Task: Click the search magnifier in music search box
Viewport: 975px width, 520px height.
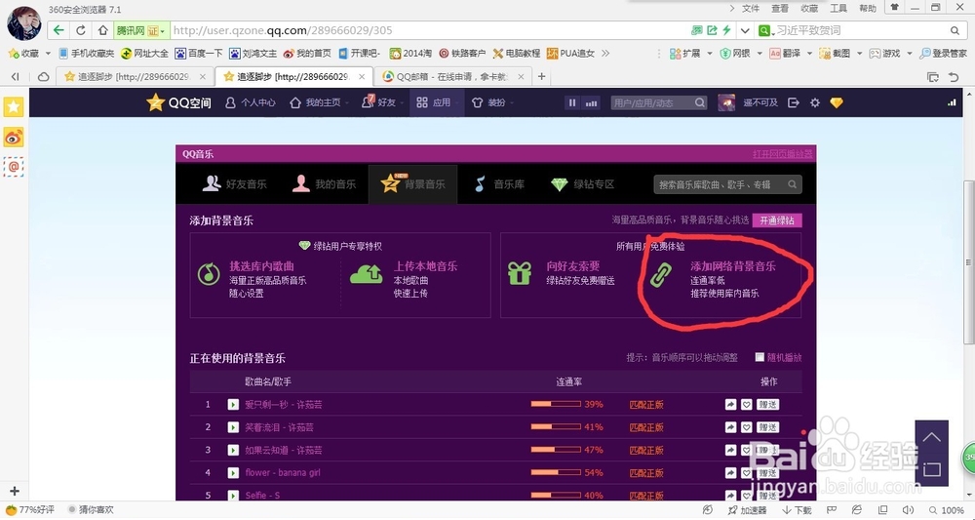Action: click(792, 184)
